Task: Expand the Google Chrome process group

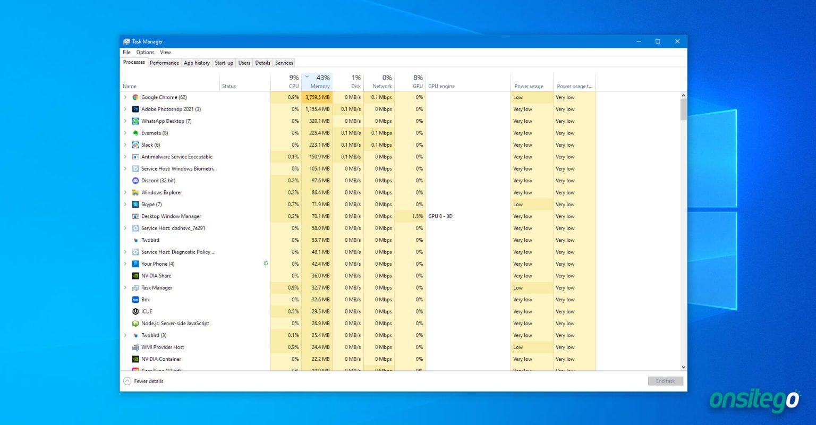Action: 125,97
